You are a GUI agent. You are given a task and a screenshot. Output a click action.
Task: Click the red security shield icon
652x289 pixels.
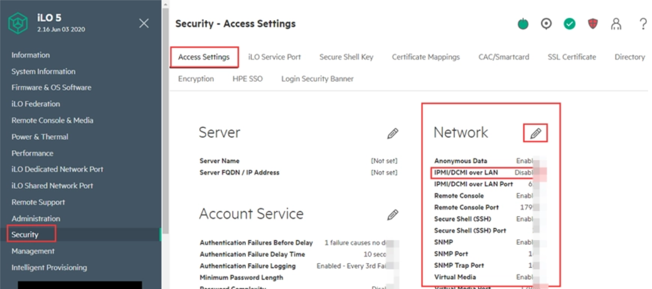(x=592, y=24)
